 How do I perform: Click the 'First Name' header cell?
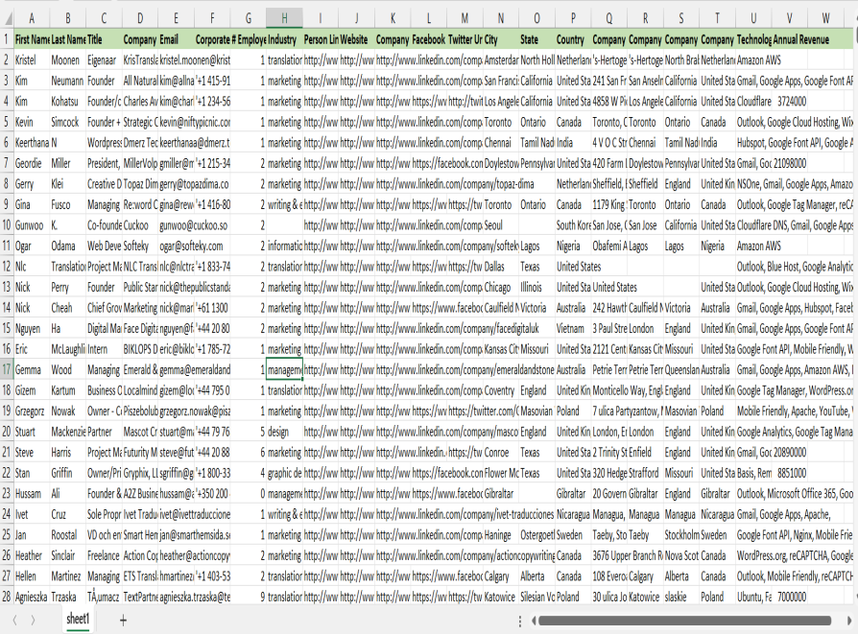(x=32, y=39)
